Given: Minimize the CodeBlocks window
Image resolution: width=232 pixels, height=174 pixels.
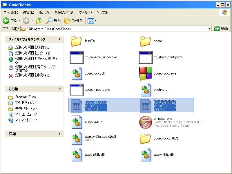Looking at the screenshot, I should coord(218,5).
